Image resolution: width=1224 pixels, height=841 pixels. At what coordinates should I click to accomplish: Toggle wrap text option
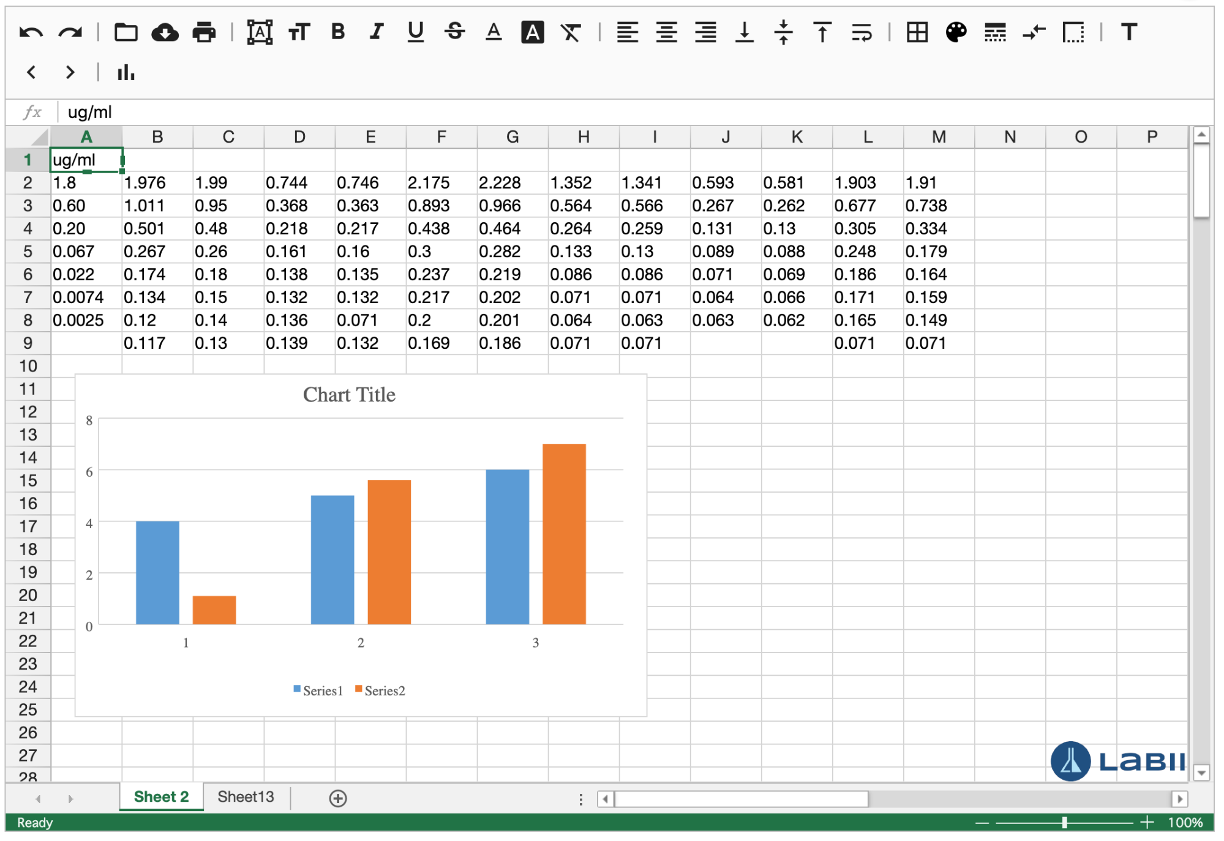(x=862, y=32)
